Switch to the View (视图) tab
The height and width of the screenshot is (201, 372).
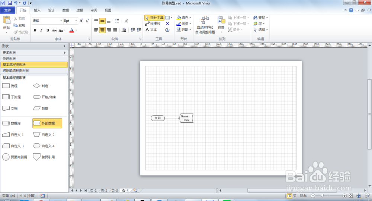(x=108, y=10)
